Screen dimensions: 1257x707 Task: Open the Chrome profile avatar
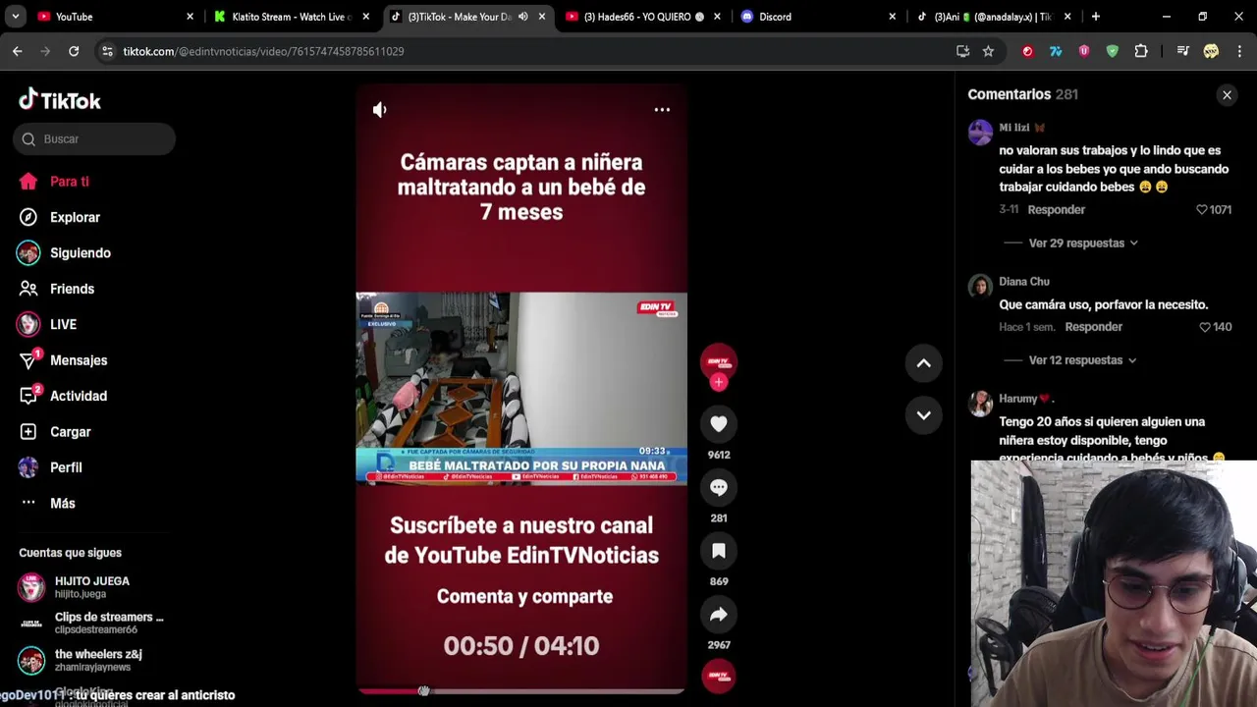[x=1211, y=51]
